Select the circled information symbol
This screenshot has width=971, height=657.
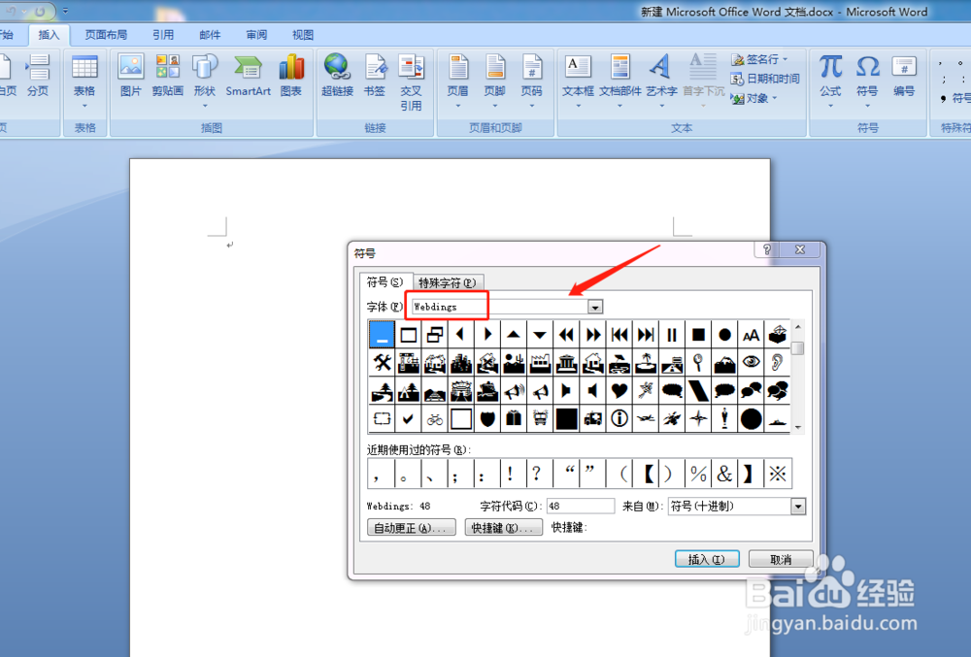pyautogui.click(x=619, y=419)
